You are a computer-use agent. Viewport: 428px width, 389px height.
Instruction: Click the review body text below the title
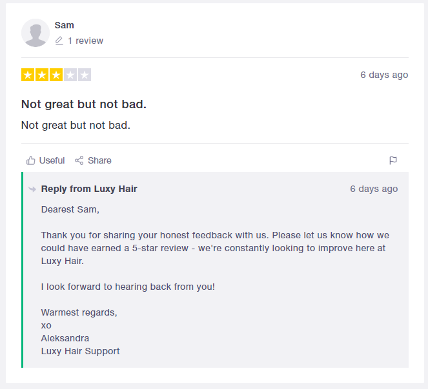pos(76,126)
